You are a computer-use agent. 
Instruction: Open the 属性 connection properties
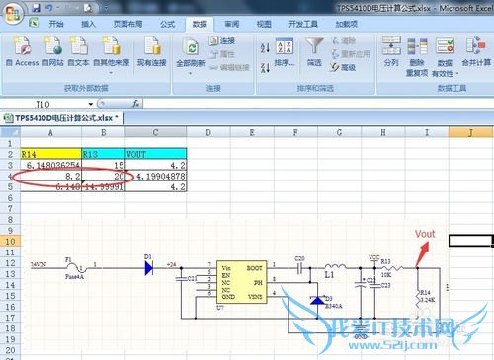tap(222, 54)
